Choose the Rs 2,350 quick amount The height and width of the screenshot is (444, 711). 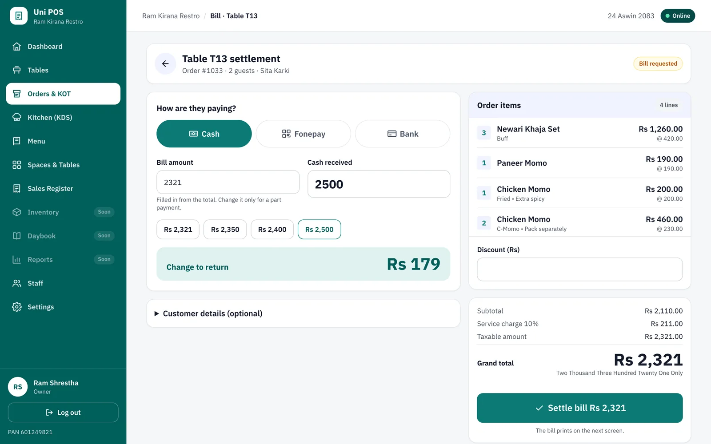(x=225, y=230)
